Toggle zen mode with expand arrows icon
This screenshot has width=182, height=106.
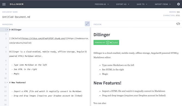[87, 24]
